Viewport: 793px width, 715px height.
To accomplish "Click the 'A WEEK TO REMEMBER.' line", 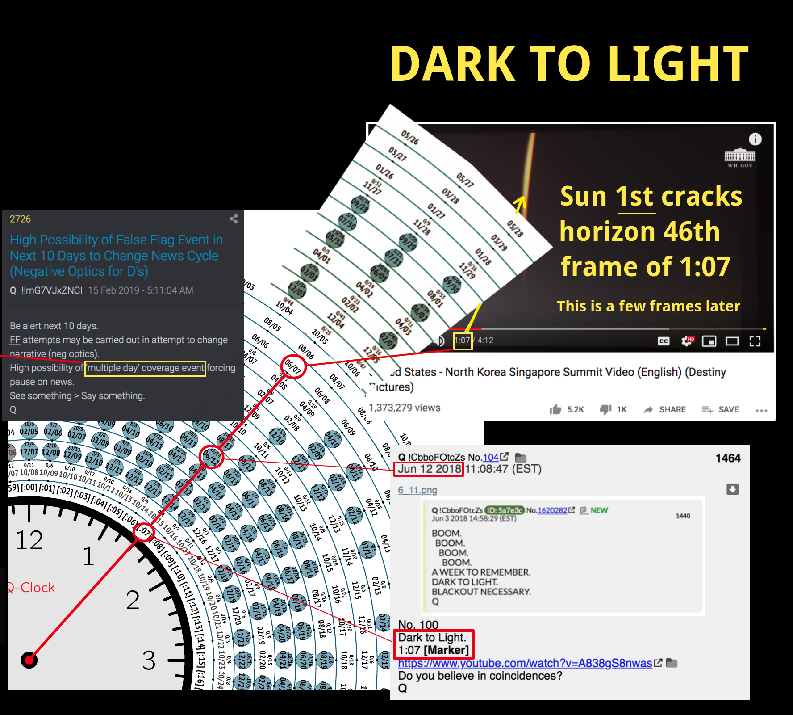I will click(x=481, y=572).
